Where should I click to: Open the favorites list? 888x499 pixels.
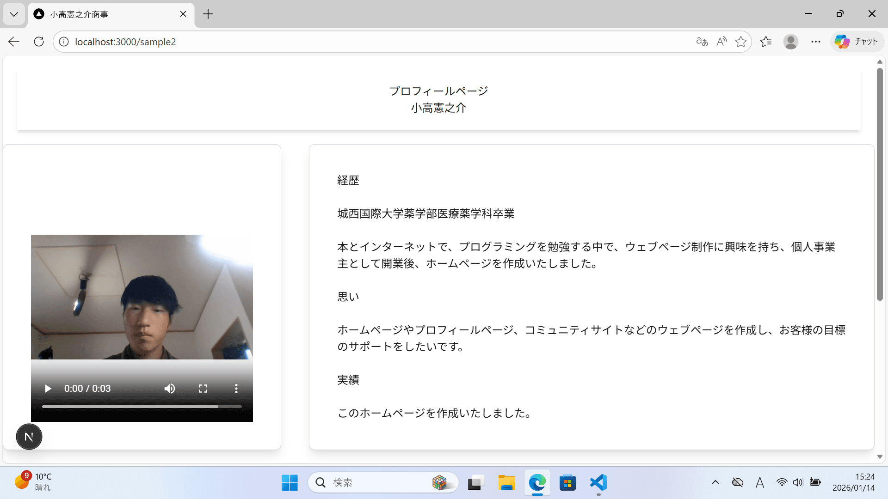(766, 42)
